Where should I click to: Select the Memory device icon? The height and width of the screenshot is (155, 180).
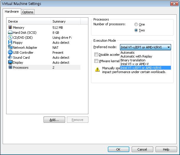click(x=10, y=27)
